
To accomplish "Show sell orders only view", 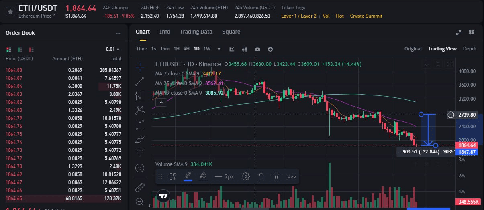I will coord(31,49).
